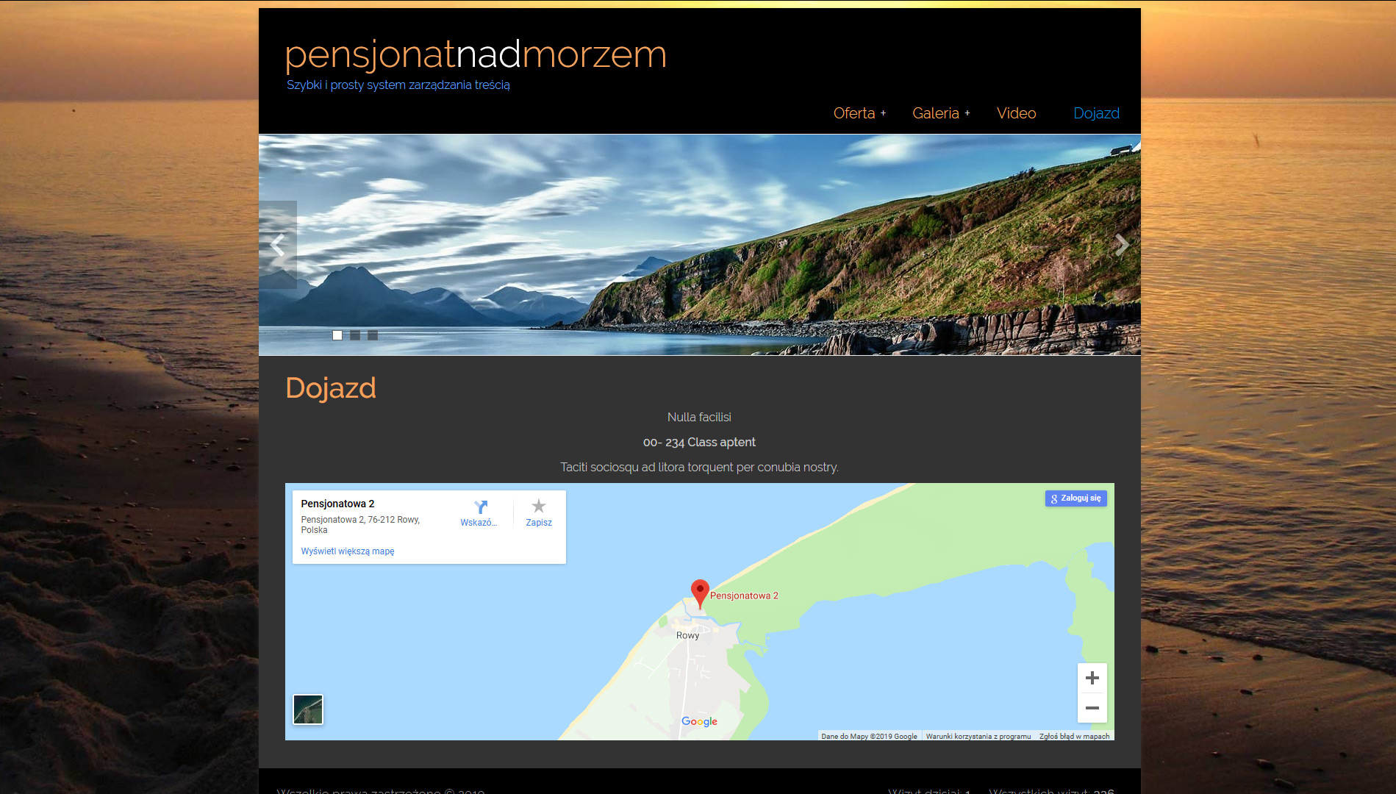Select the first slider indicator dot

(x=337, y=335)
